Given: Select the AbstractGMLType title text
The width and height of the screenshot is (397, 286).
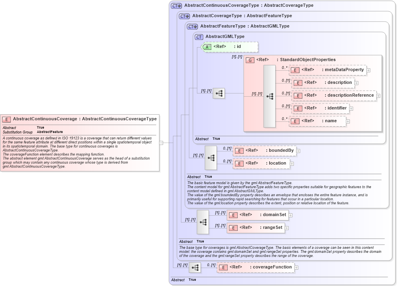Looking at the screenshot, I should pos(225,36).
